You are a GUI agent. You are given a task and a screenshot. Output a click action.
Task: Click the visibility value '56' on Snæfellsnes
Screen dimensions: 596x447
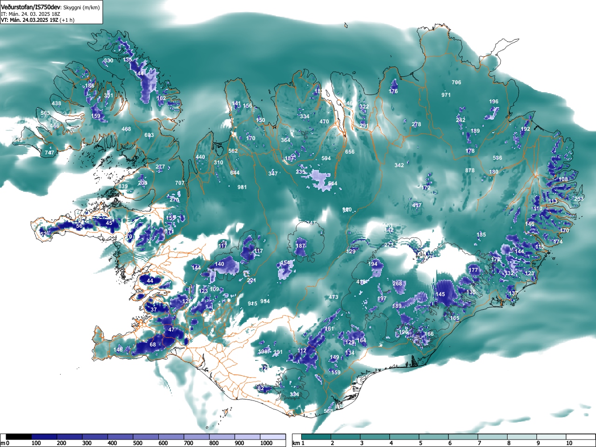[79, 226]
